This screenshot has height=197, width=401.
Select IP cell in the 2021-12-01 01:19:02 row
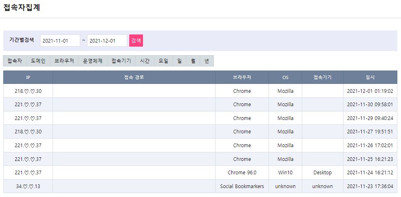coord(28,91)
